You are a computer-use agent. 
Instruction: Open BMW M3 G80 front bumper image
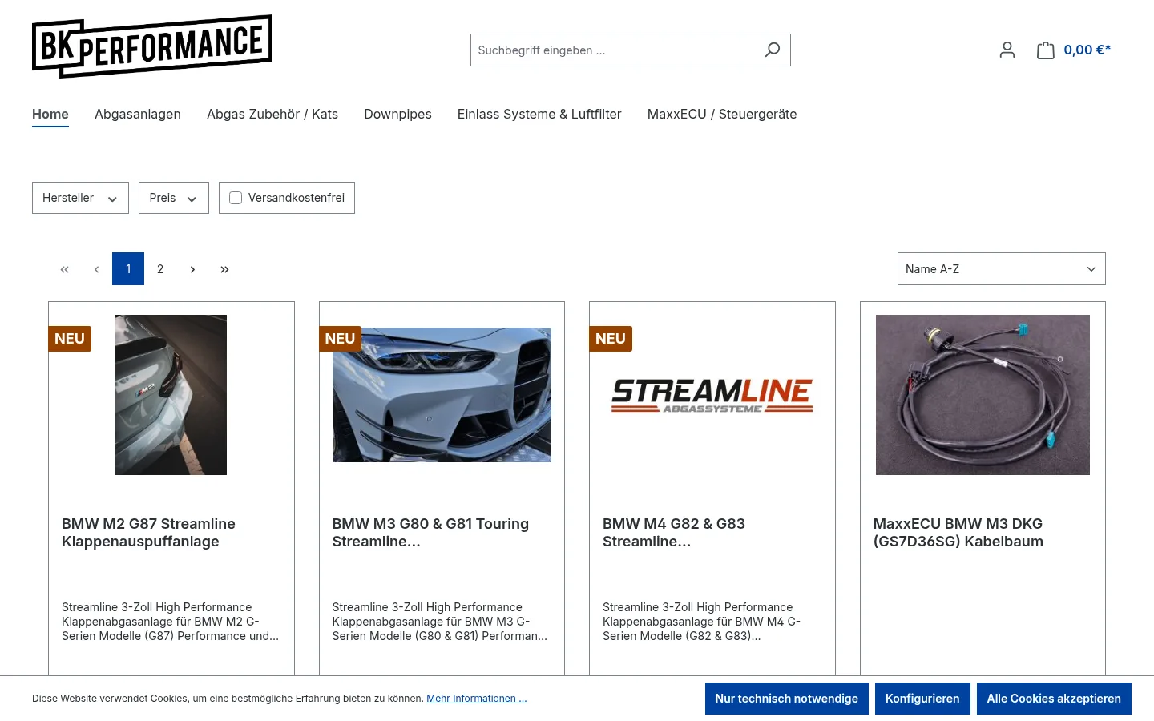pos(442,395)
